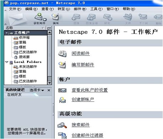Click the envelope icon beside 阅读邮件
Image resolution: width=163 pixels, height=139 pixels.
point(62,54)
